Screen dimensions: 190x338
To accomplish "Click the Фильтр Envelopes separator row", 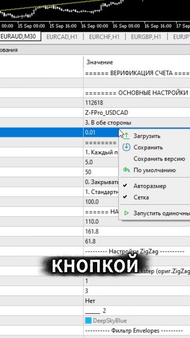I will pos(137,331).
